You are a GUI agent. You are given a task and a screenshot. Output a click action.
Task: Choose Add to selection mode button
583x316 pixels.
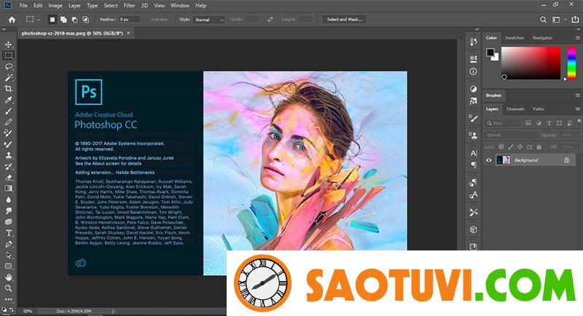tap(63, 20)
